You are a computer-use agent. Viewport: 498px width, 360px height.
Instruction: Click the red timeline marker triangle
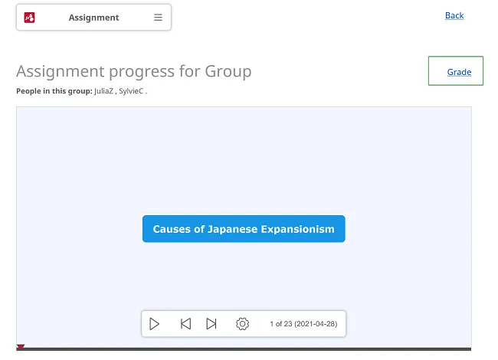(21, 346)
